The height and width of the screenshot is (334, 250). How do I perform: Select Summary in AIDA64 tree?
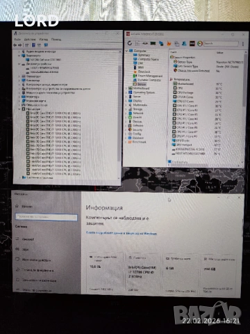[x=144, y=55]
